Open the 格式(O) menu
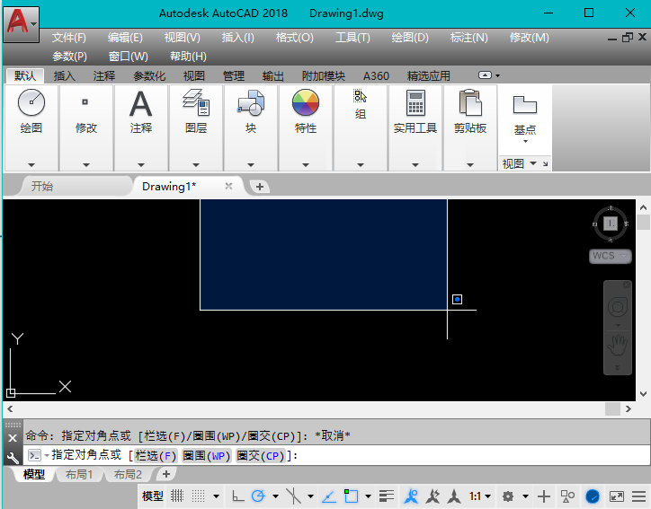 point(294,38)
